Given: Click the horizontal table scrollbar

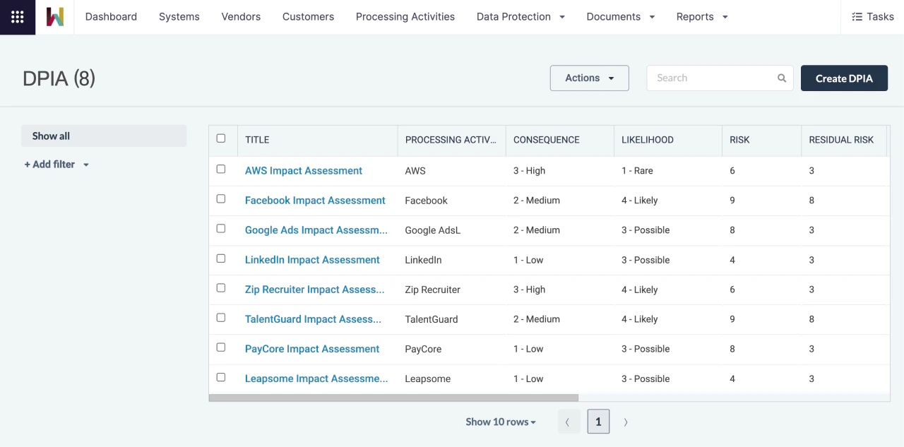Looking at the screenshot, I should pos(393,398).
